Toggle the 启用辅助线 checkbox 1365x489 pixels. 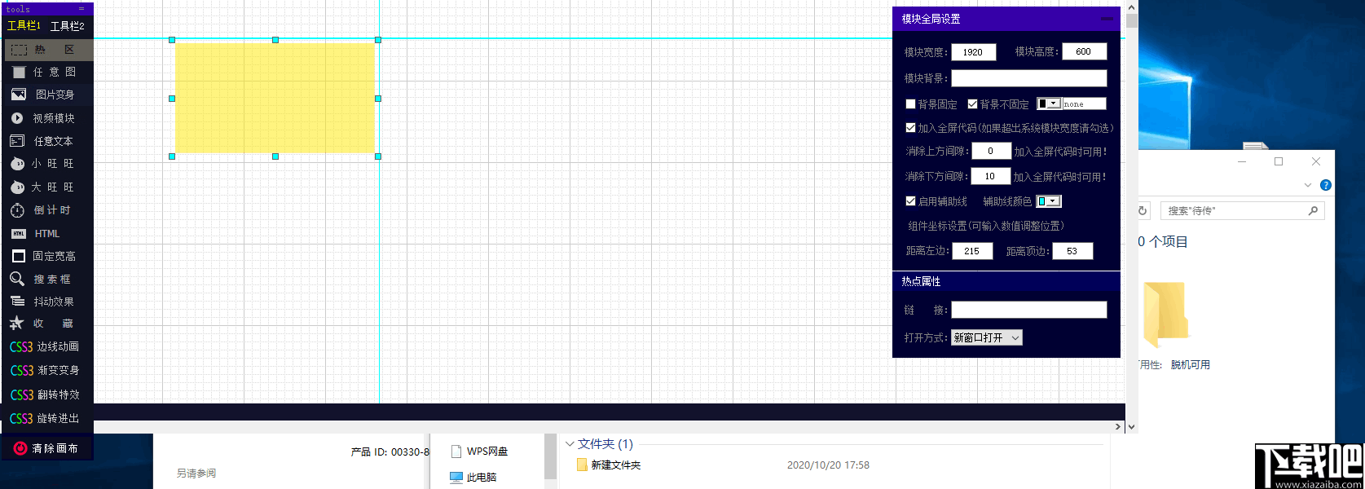tap(911, 201)
